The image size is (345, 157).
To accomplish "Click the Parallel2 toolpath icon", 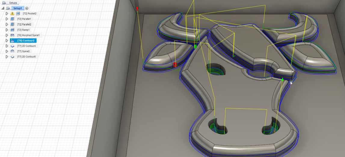I will click(13, 24).
